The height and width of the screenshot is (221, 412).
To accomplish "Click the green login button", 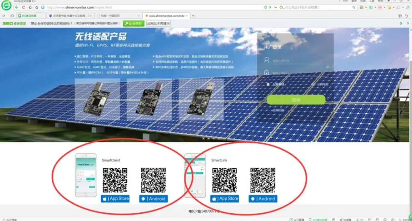I will click(x=296, y=100).
